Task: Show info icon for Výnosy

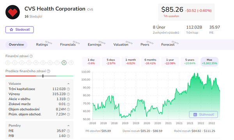Action: [68, 94]
